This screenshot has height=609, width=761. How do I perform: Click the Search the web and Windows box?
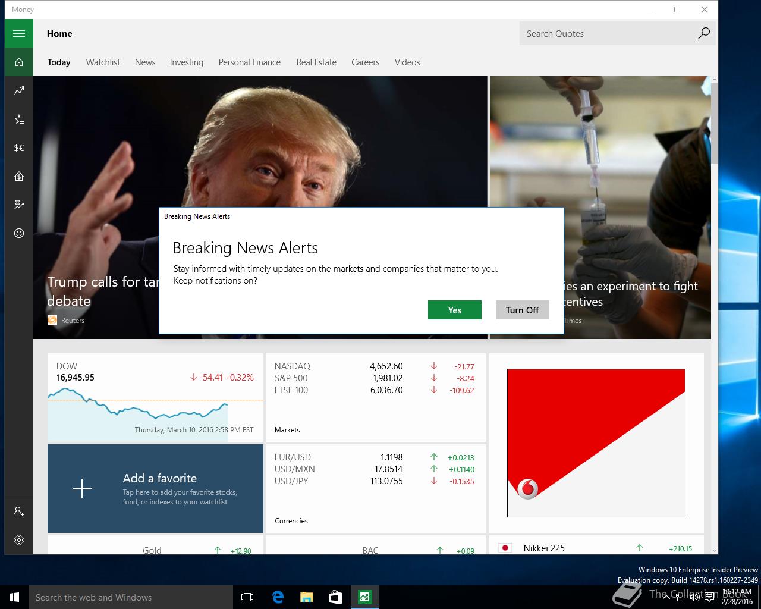pos(131,597)
